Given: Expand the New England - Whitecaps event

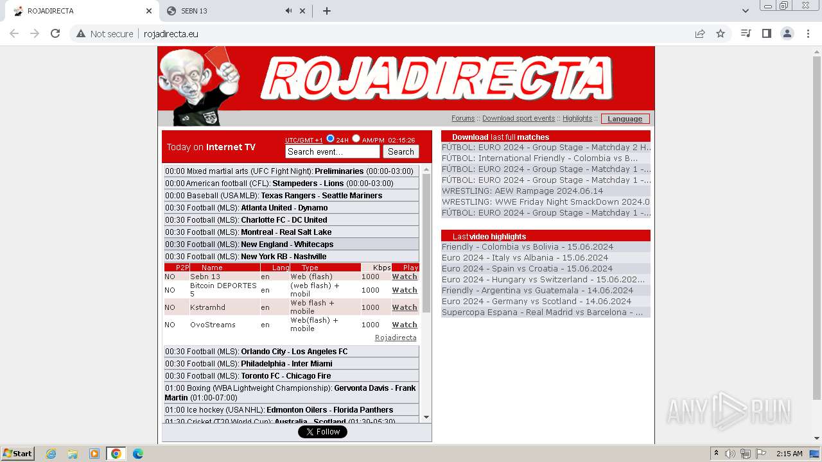Looking at the screenshot, I should [291, 244].
